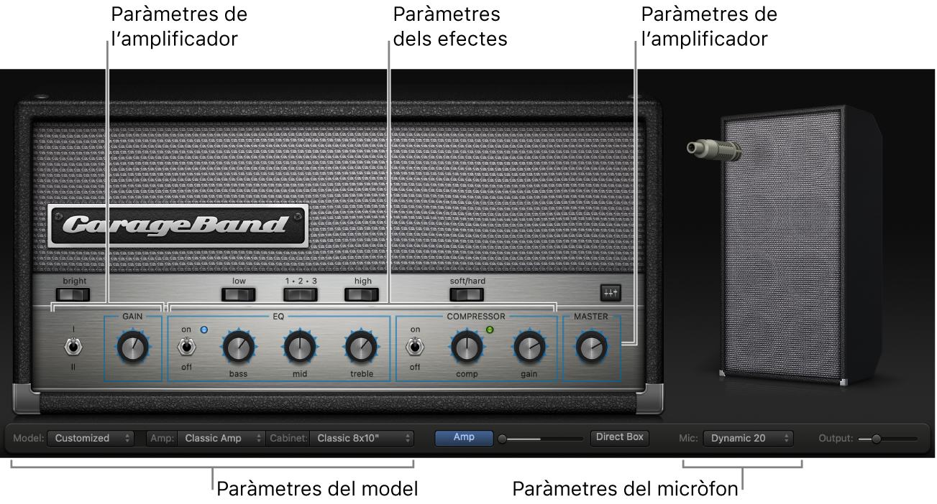Click the compressor comp knob

click(466, 347)
